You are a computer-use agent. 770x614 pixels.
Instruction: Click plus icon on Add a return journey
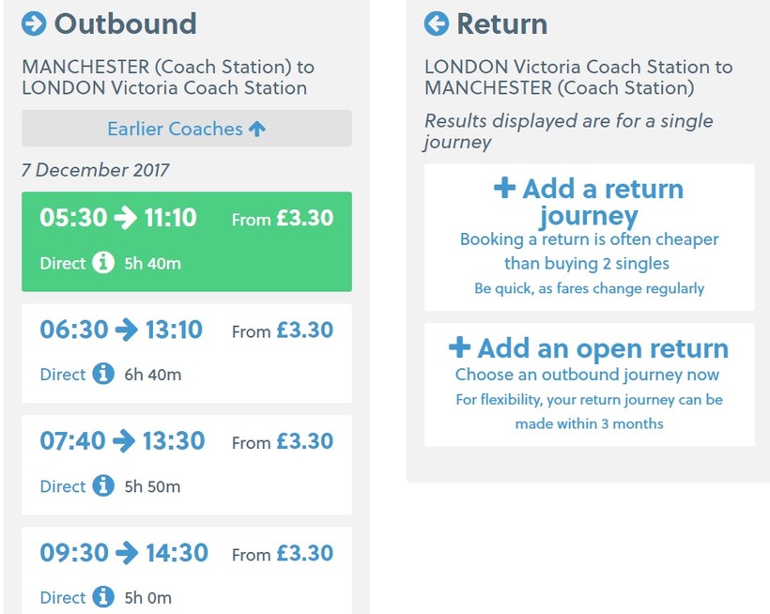pyautogui.click(x=504, y=188)
